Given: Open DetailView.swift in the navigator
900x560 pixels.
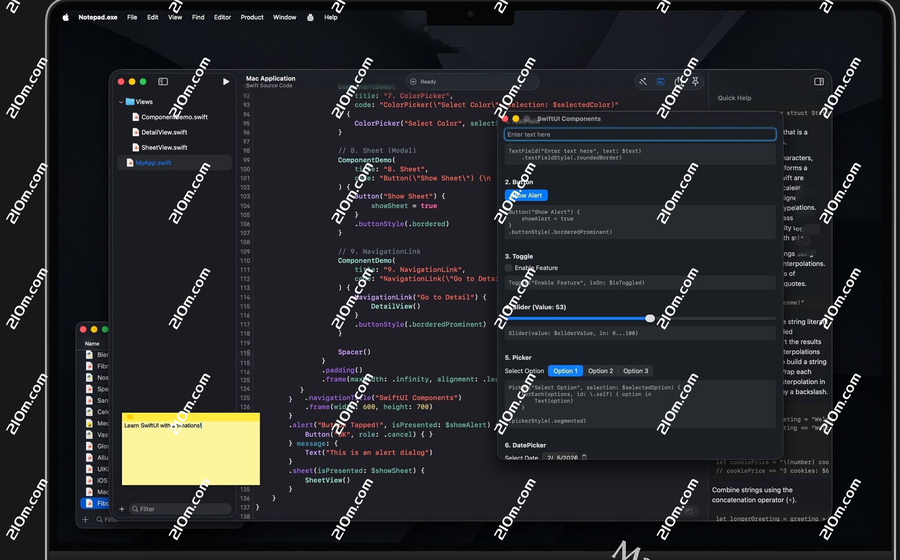Looking at the screenshot, I should click(174, 132).
